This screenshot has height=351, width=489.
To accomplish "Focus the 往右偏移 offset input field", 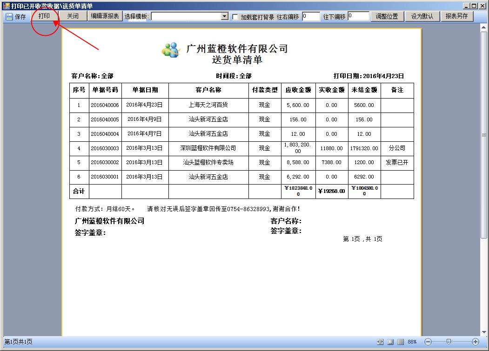I will (311, 16).
